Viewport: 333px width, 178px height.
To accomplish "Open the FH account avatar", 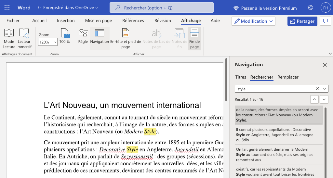I will pos(326,8).
